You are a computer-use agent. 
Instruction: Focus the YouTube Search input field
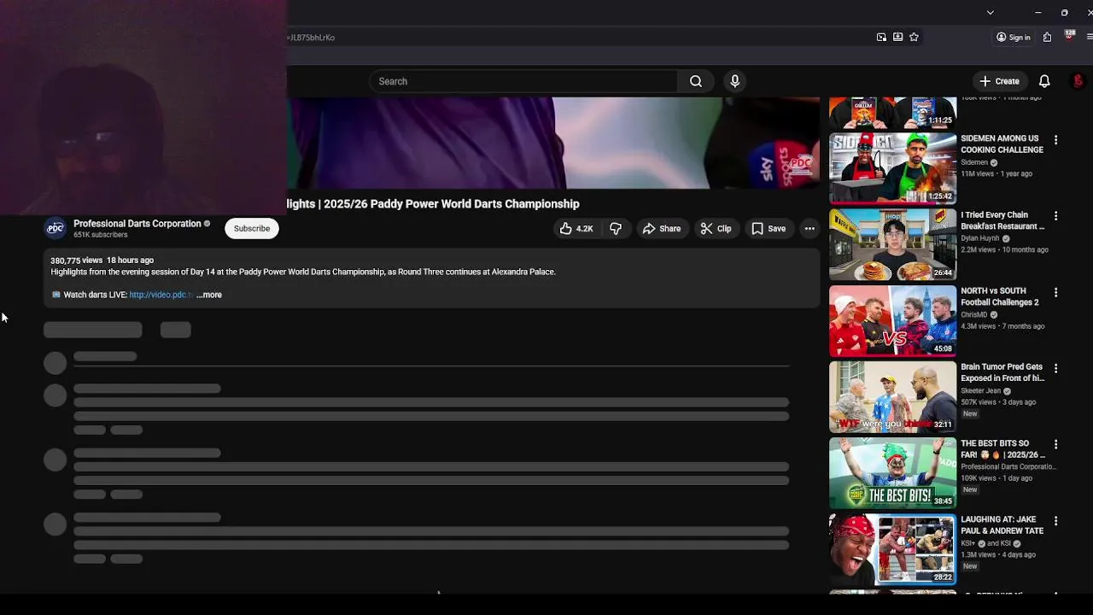click(x=523, y=81)
